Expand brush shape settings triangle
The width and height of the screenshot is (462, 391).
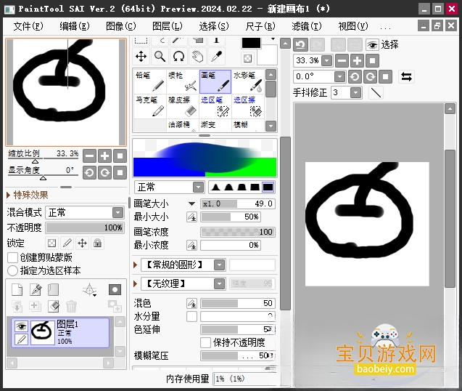(x=135, y=265)
